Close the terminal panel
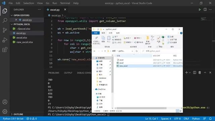 pyautogui.click(x=210, y=73)
